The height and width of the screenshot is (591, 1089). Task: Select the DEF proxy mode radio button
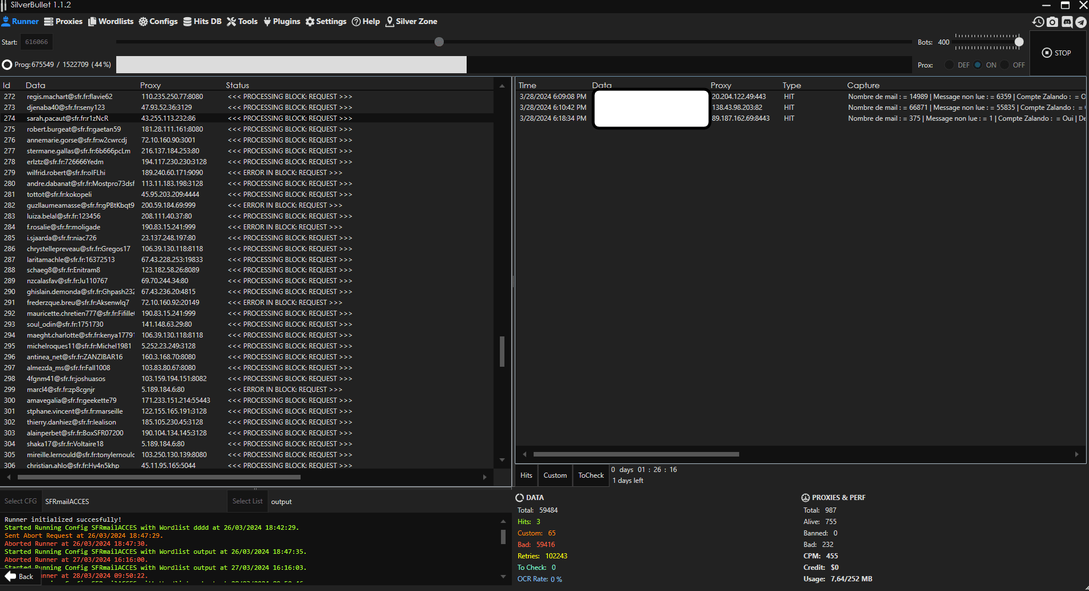pyautogui.click(x=949, y=65)
